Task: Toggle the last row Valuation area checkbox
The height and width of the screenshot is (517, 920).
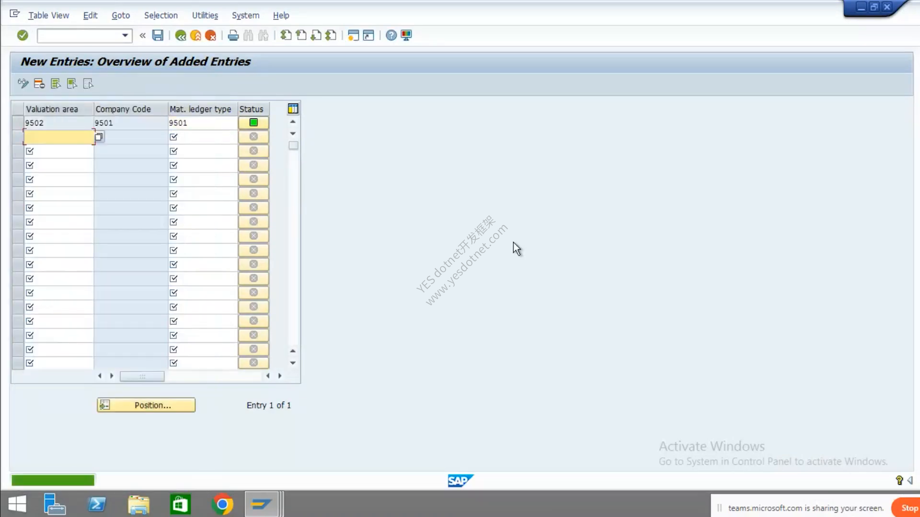Action: click(30, 363)
